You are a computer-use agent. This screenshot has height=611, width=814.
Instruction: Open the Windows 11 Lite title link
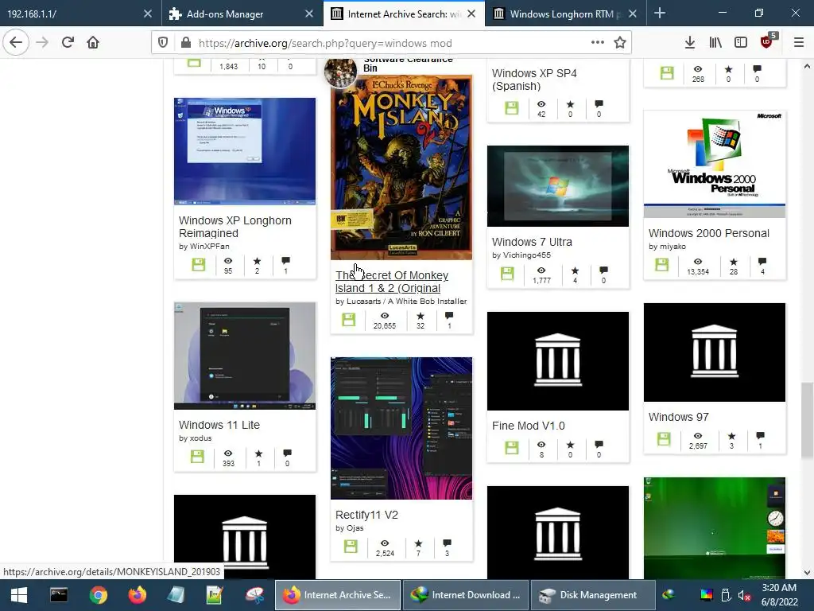coord(219,425)
